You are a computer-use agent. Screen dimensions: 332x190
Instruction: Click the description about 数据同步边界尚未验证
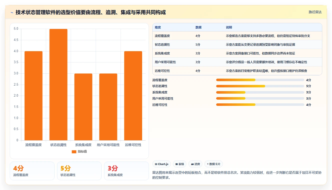260,53
